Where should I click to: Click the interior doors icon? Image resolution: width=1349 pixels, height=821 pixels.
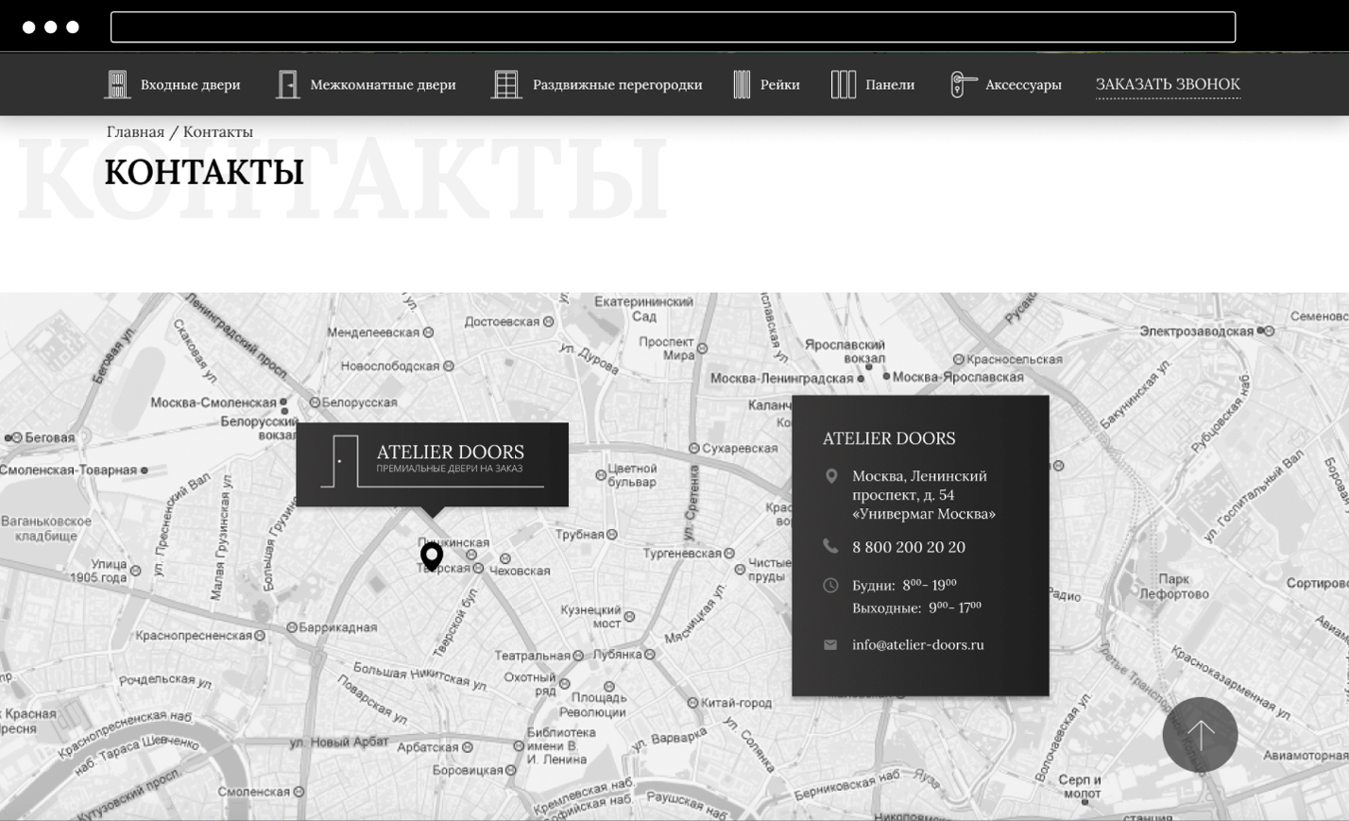[x=287, y=84]
